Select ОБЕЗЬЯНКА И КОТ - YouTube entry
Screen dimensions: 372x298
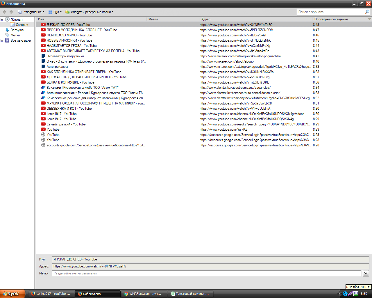pyautogui.click(x=204, y=109)
